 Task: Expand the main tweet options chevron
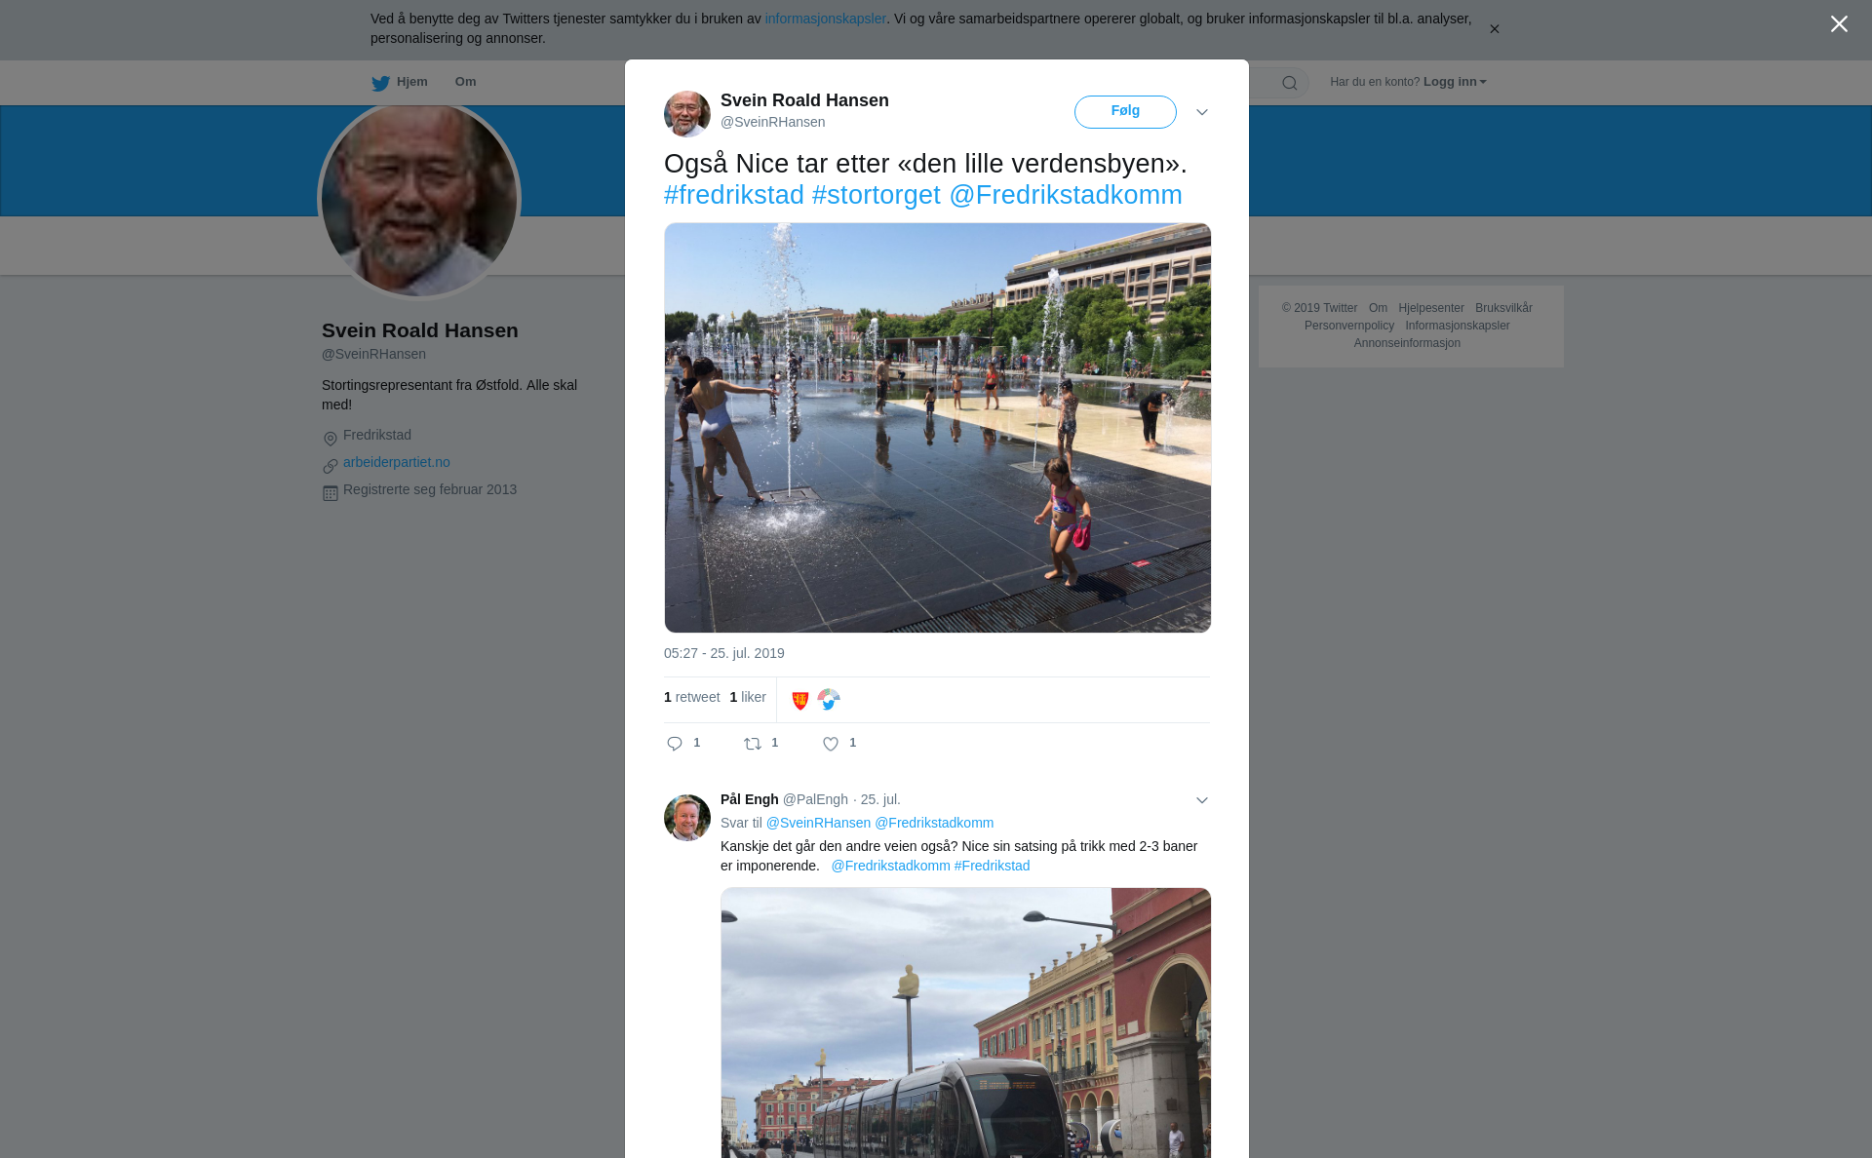click(x=1202, y=112)
